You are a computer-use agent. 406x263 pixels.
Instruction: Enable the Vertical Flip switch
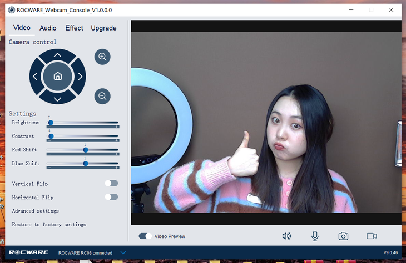pyautogui.click(x=111, y=183)
